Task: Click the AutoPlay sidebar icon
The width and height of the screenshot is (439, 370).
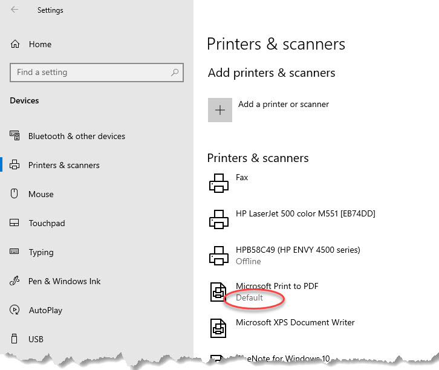Action: tap(15, 310)
